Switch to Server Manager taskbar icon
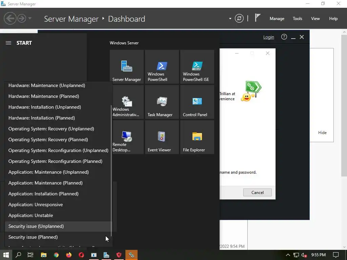Screen dimensions: 347x260 pyautogui.click(x=106, y=255)
